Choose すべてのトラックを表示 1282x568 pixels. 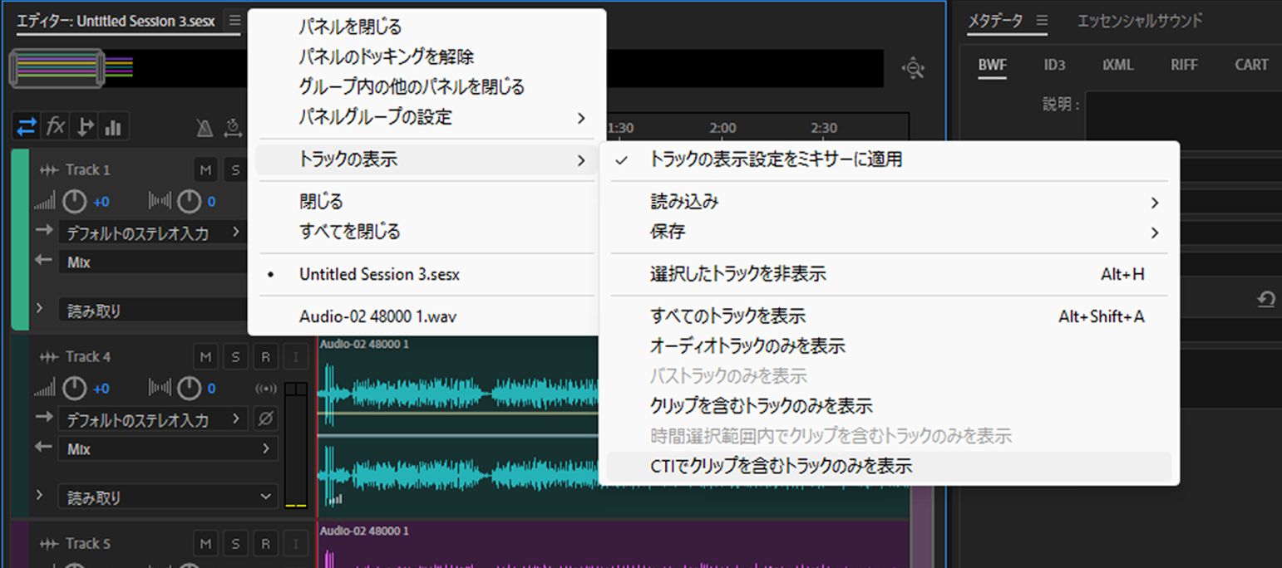889,316
